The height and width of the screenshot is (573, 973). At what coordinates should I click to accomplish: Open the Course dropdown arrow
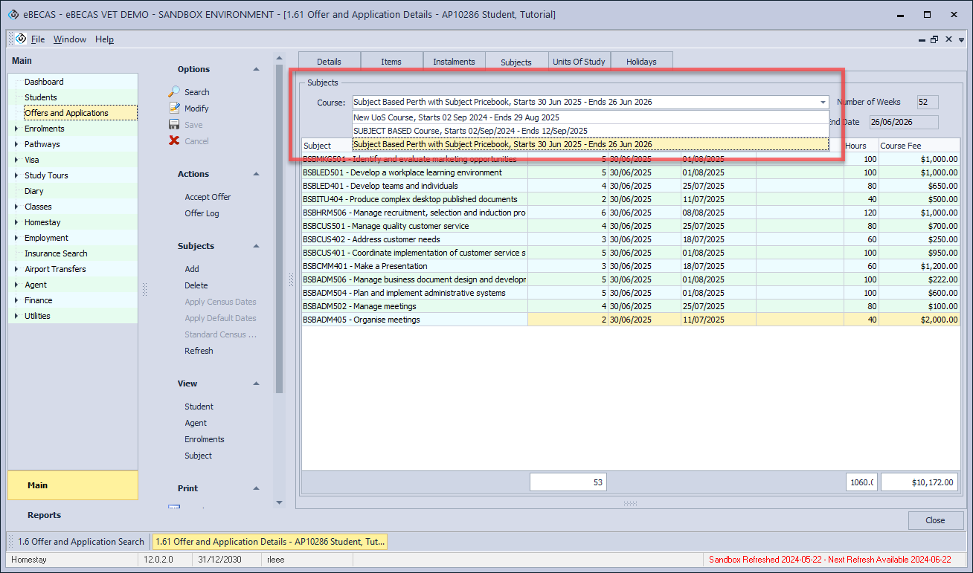[823, 103]
